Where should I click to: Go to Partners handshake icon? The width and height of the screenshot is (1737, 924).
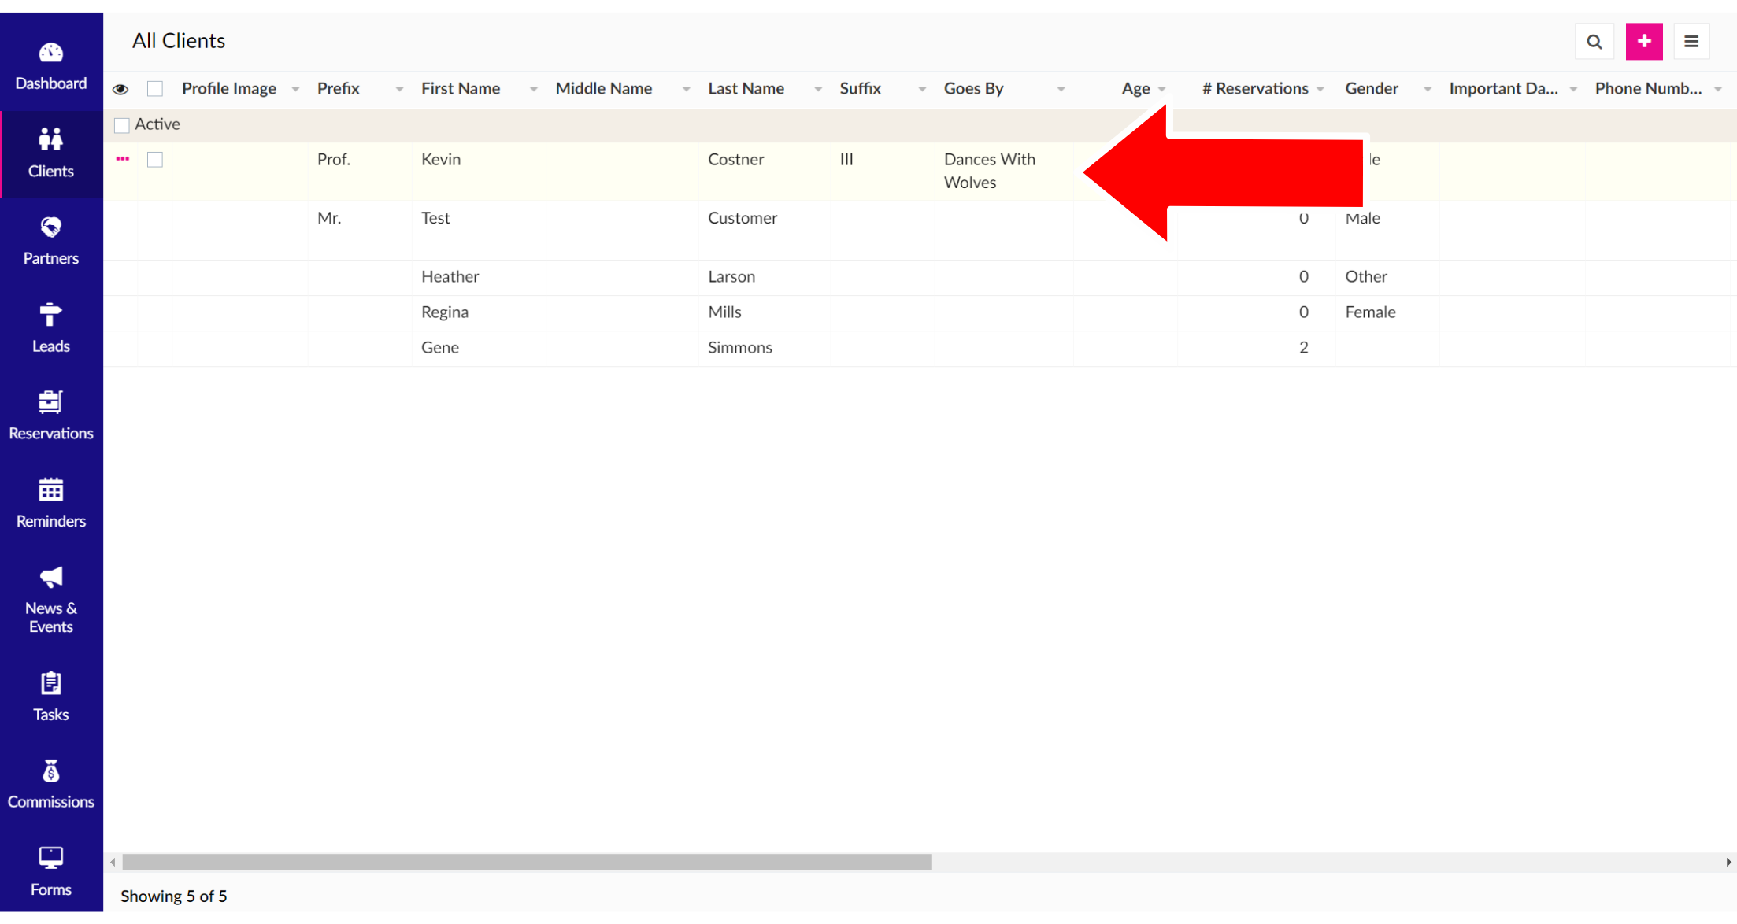51,228
